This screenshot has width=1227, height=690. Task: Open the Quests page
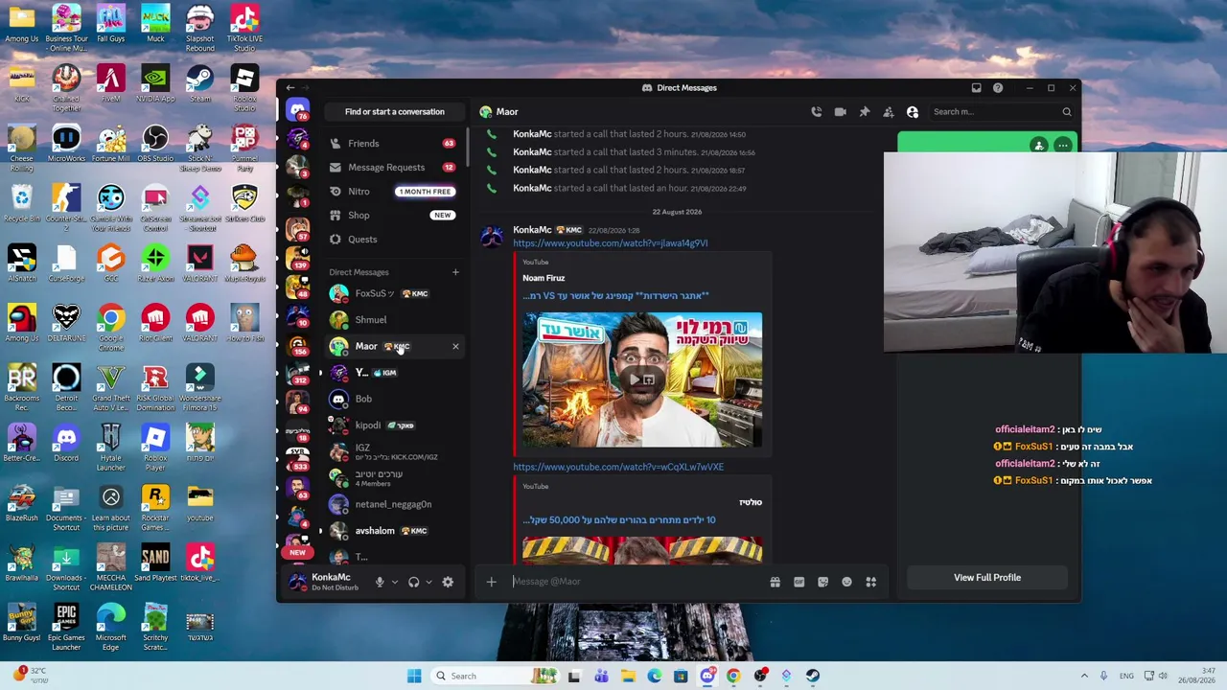pyautogui.click(x=393, y=240)
